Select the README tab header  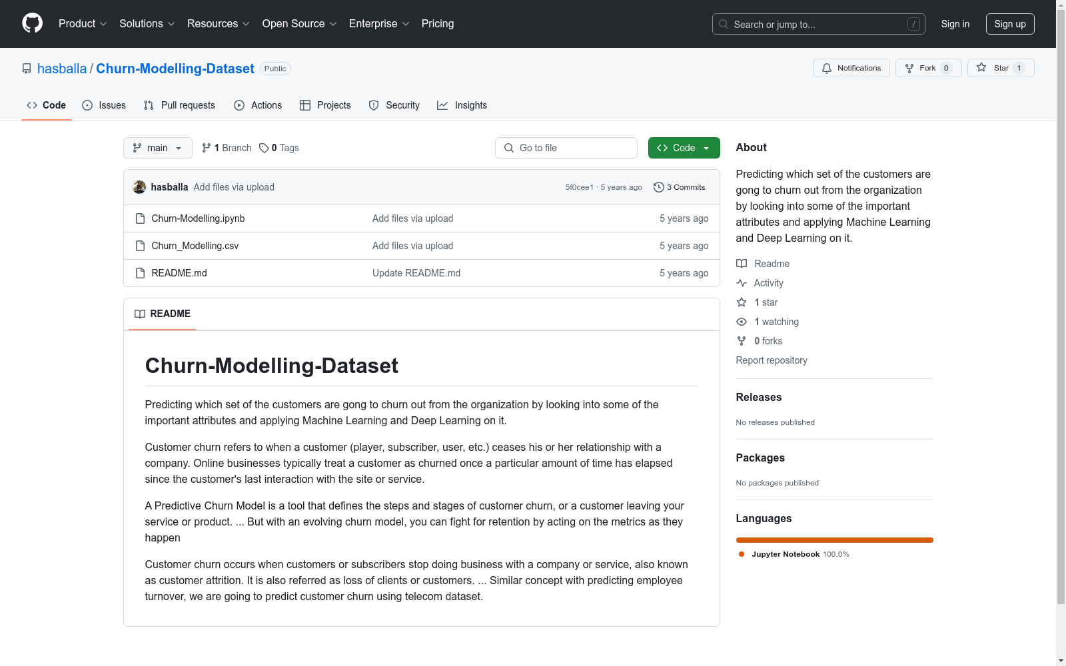pyautogui.click(x=163, y=314)
